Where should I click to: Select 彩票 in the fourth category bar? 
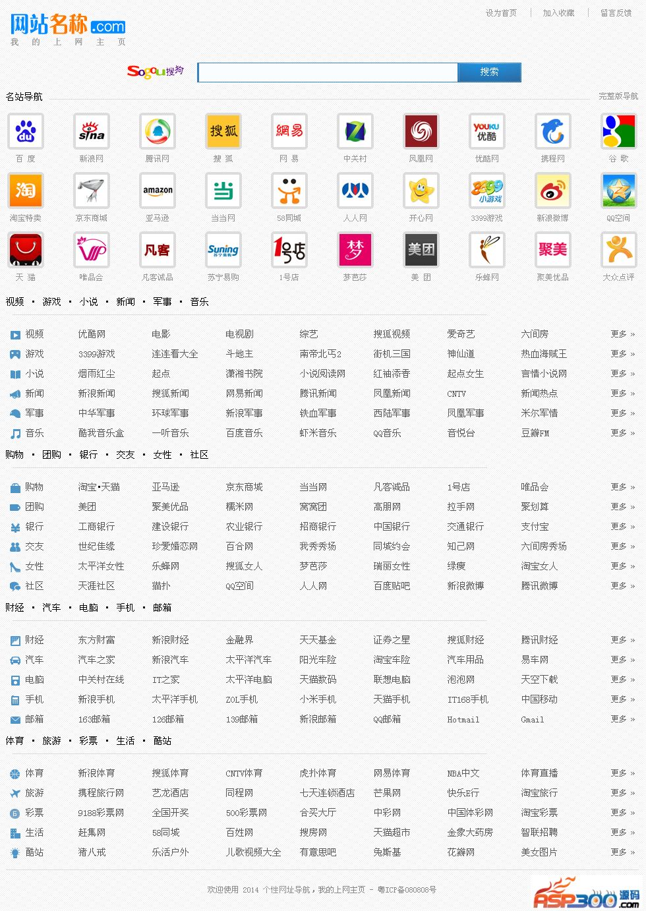pos(88,740)
